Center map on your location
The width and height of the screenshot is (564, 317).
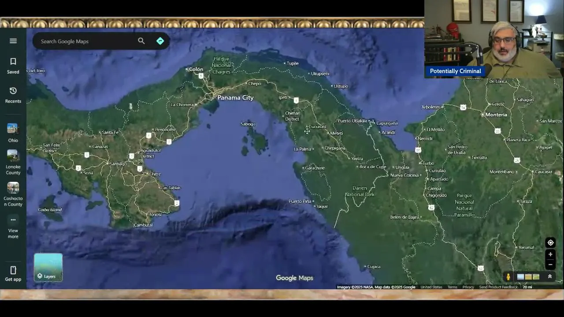550,243
